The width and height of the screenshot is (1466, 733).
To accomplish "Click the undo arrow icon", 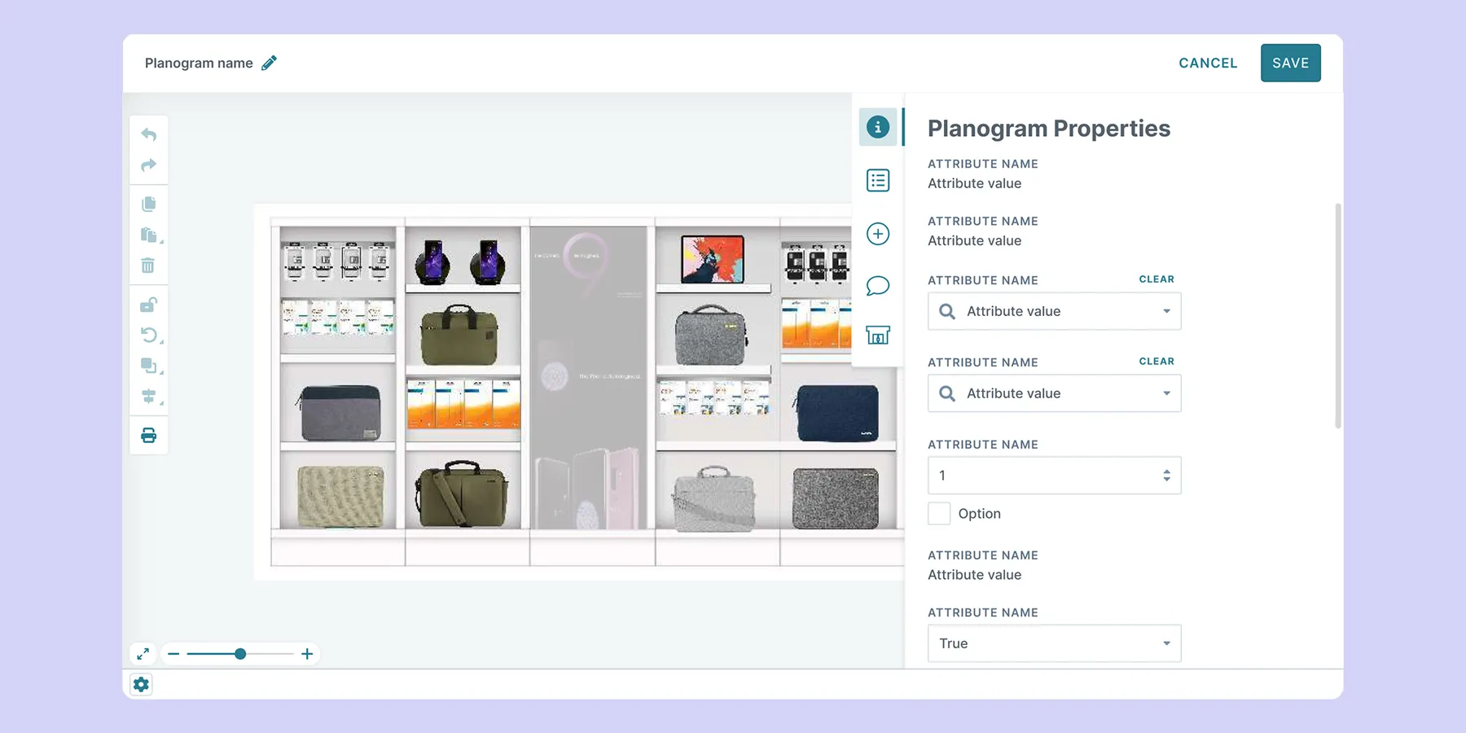I will (x=148, y=134).
